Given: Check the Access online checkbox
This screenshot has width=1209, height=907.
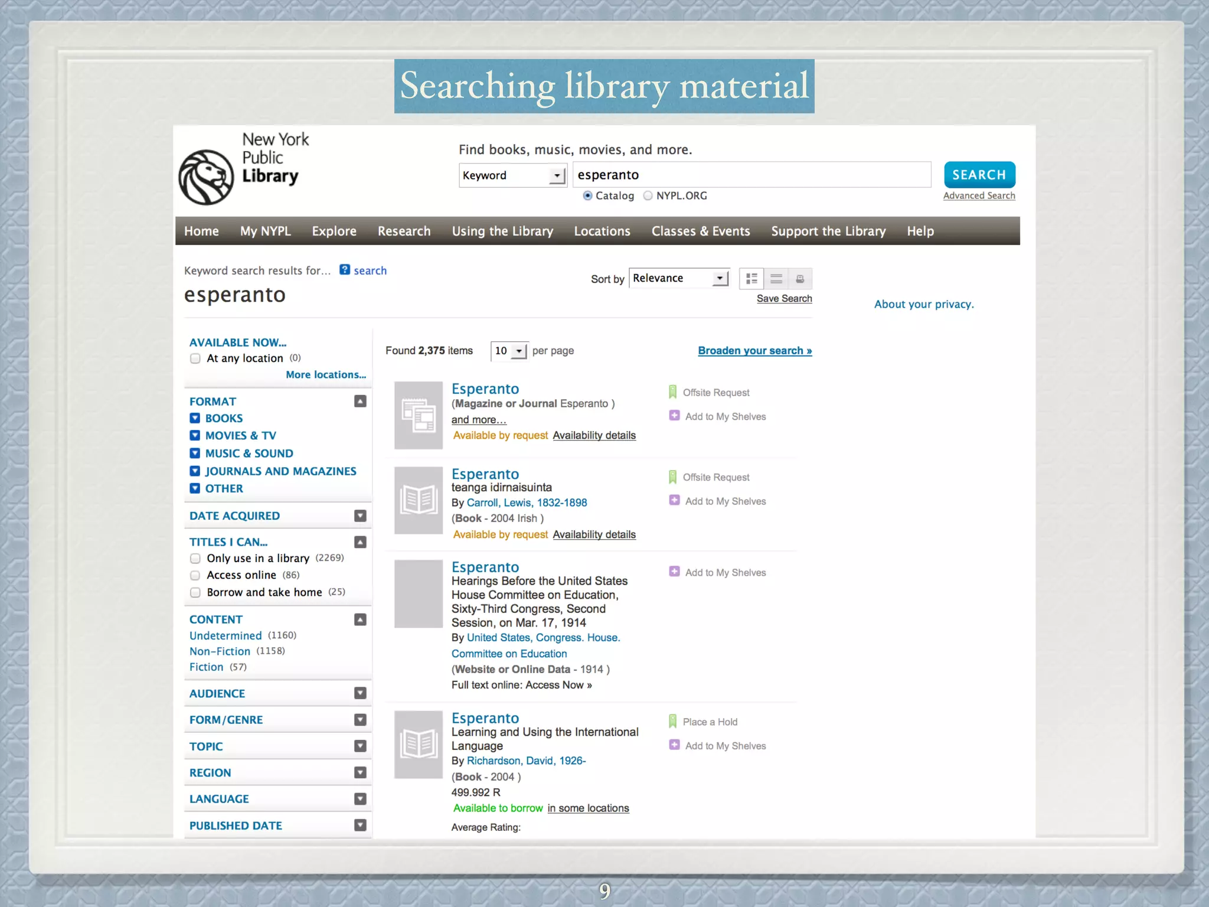Looking at the screenshot, I should [195, 575].
